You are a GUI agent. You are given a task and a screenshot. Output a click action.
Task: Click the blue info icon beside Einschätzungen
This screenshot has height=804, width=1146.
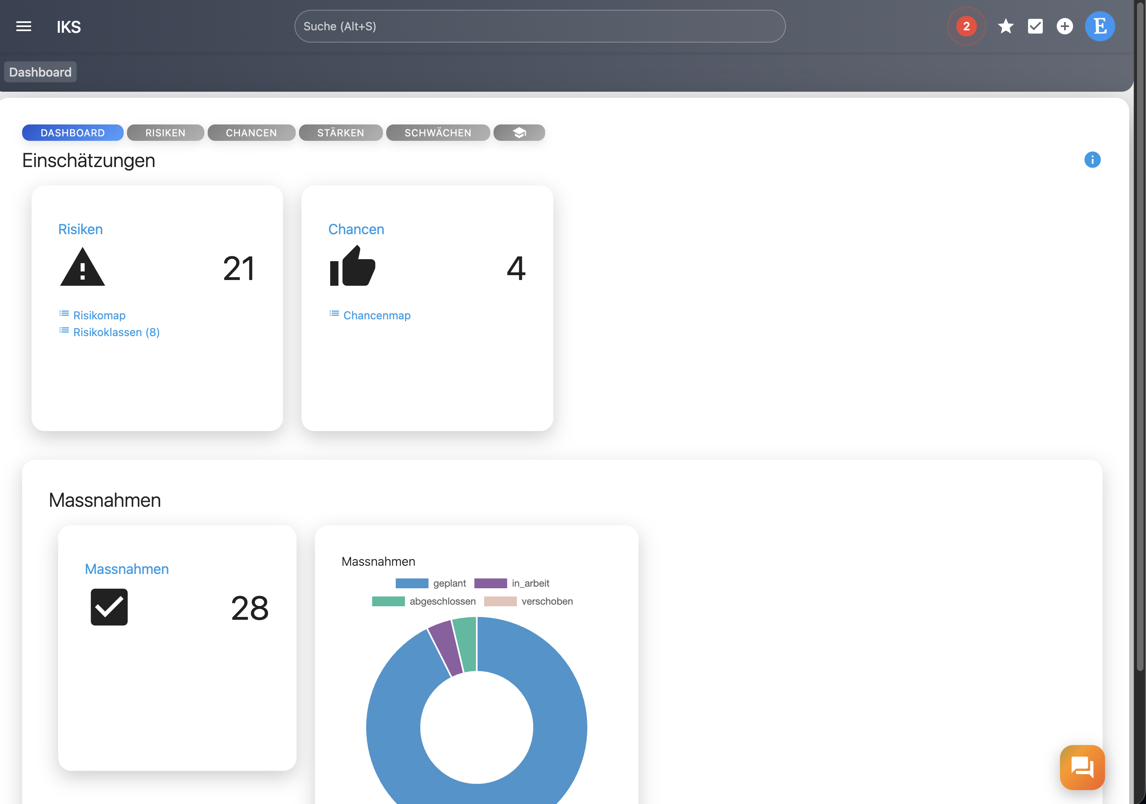[1092, 160]
